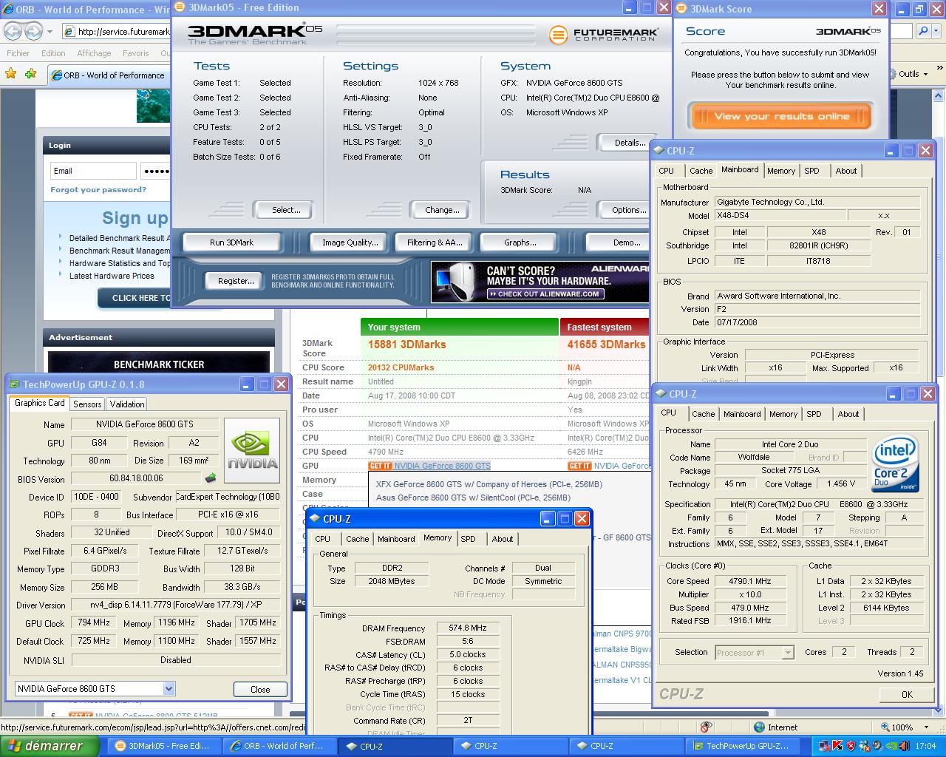Click the GPU-Z BIOS save chip icon

coord(211,478)
